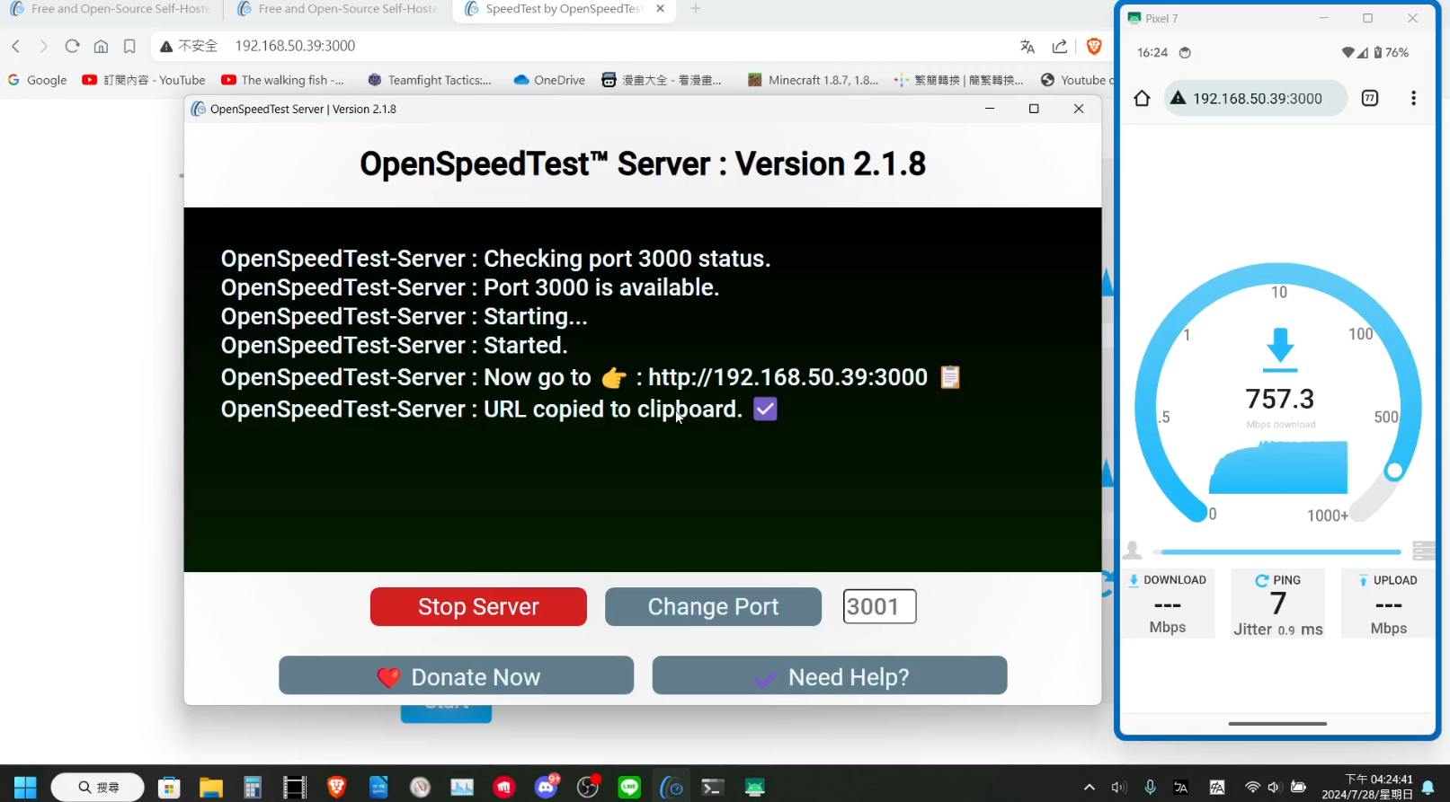Open a new browser tab
This screenshot has height=802, width=1450.
[696, 9]
